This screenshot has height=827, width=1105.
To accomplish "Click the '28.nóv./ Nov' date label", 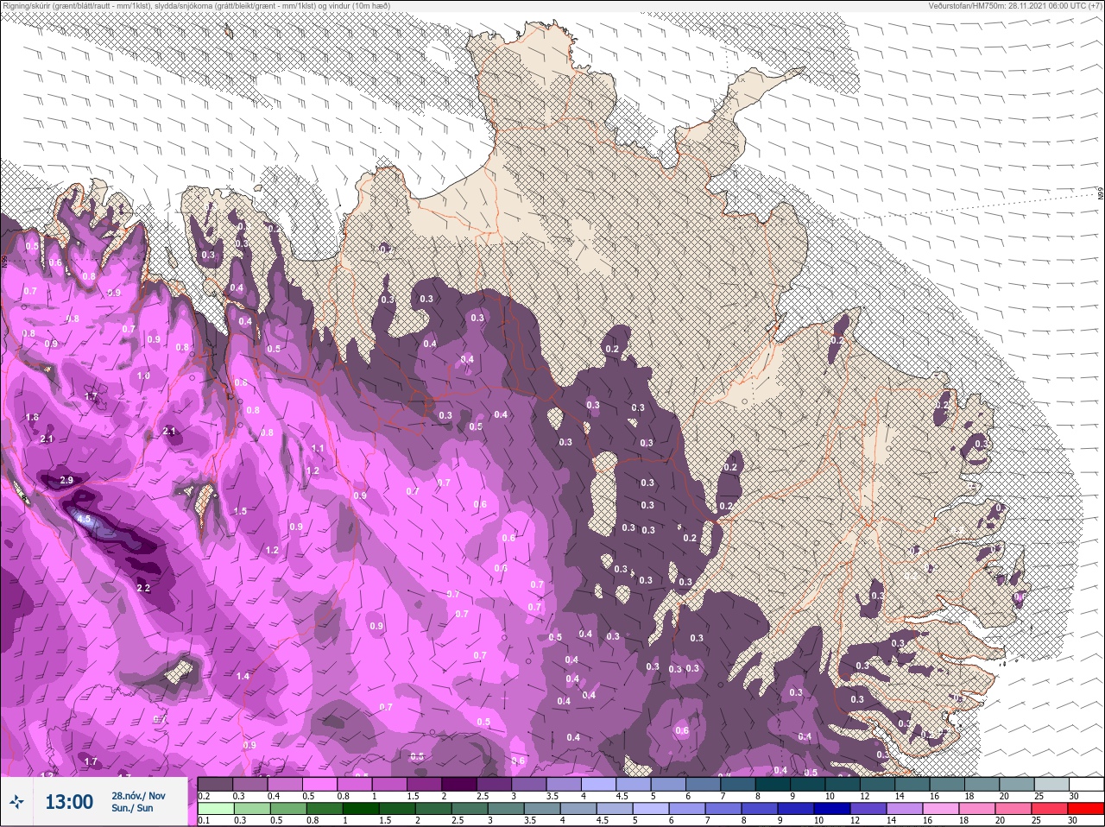I will pos(138,796).
